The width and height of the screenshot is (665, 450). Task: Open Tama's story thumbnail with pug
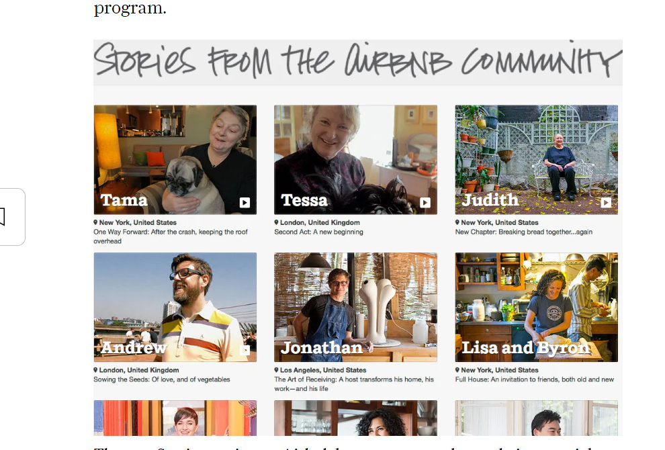(175, 160)
